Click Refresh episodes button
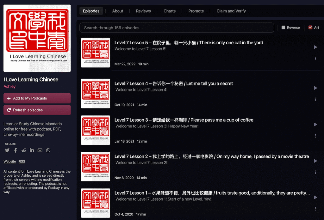The width and height of the screenshot is (324, 220). pos(37,110)
